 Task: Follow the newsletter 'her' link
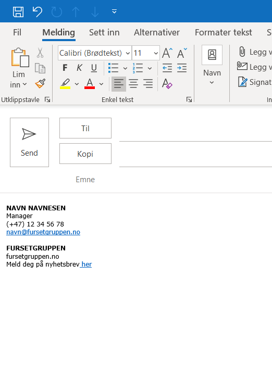click(86, 264)
